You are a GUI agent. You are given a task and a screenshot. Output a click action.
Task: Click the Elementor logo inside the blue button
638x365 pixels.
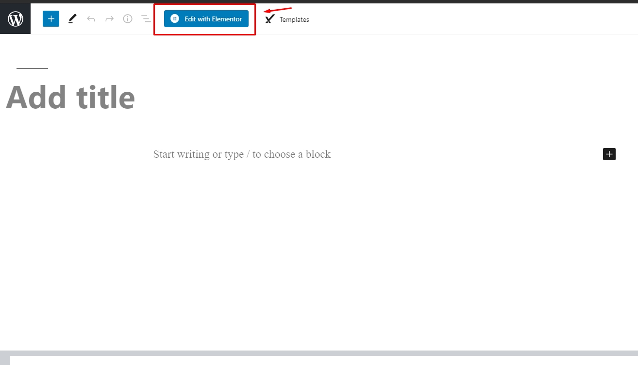click(x=175, y=18)
